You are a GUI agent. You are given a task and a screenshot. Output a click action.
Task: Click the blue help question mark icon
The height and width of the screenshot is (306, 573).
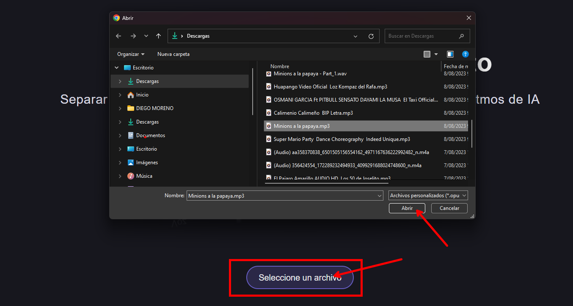click(466, 54)
